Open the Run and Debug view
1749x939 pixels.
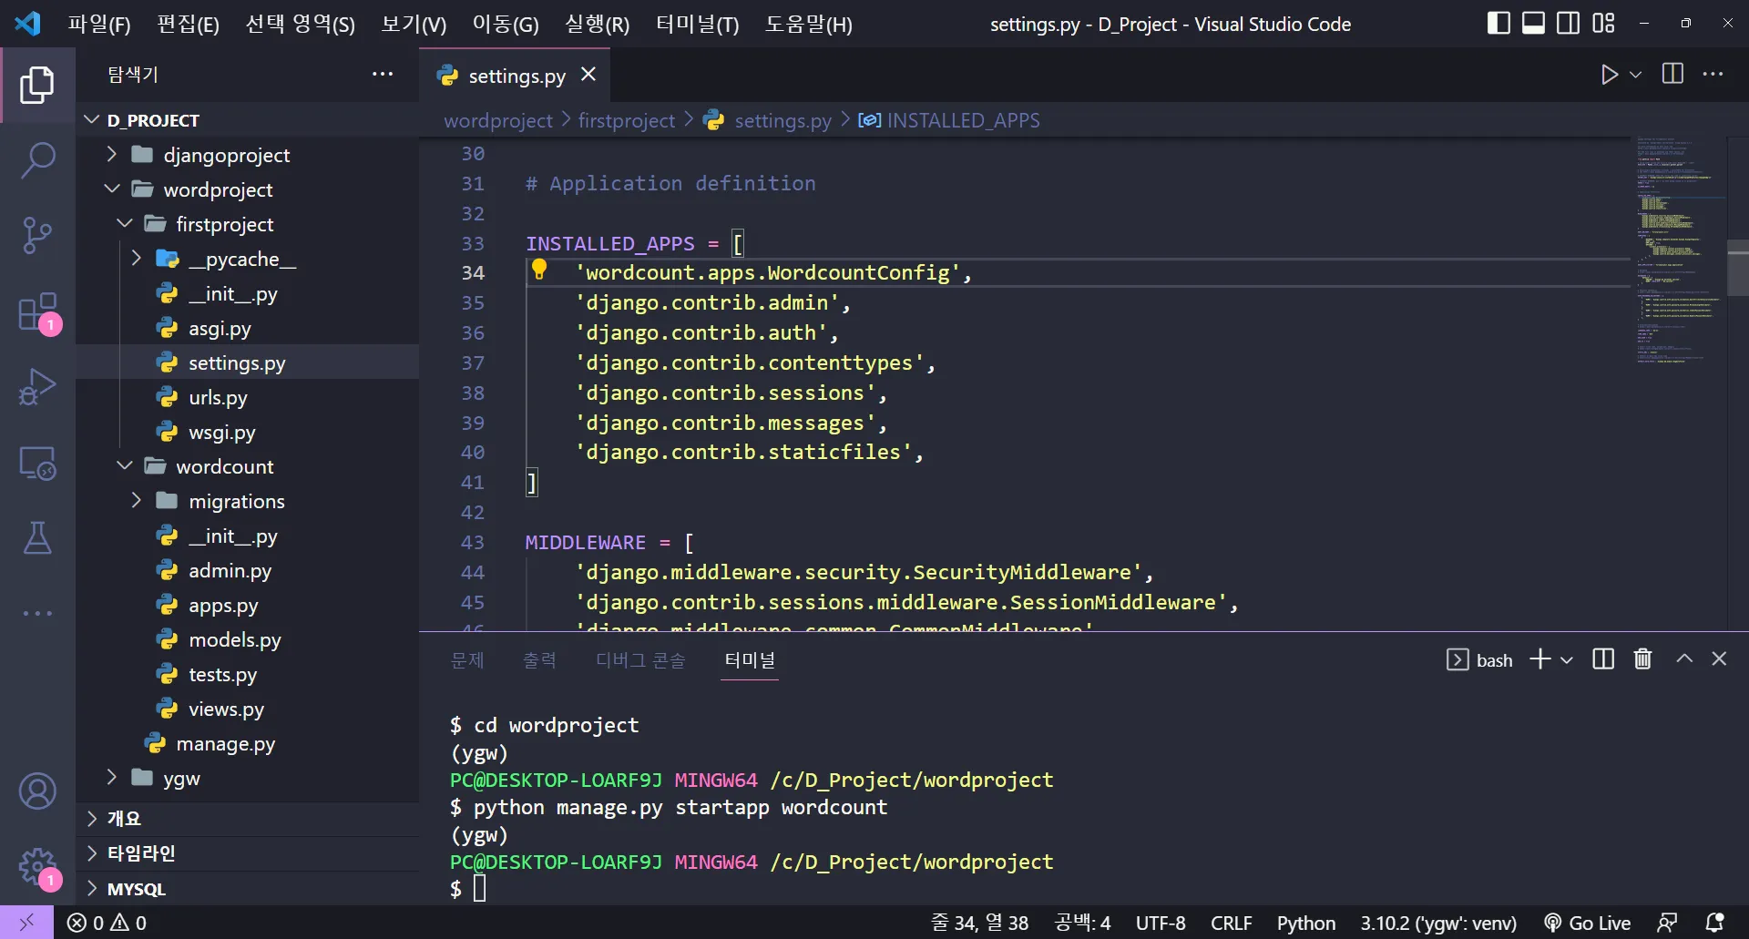coord(37,387)
